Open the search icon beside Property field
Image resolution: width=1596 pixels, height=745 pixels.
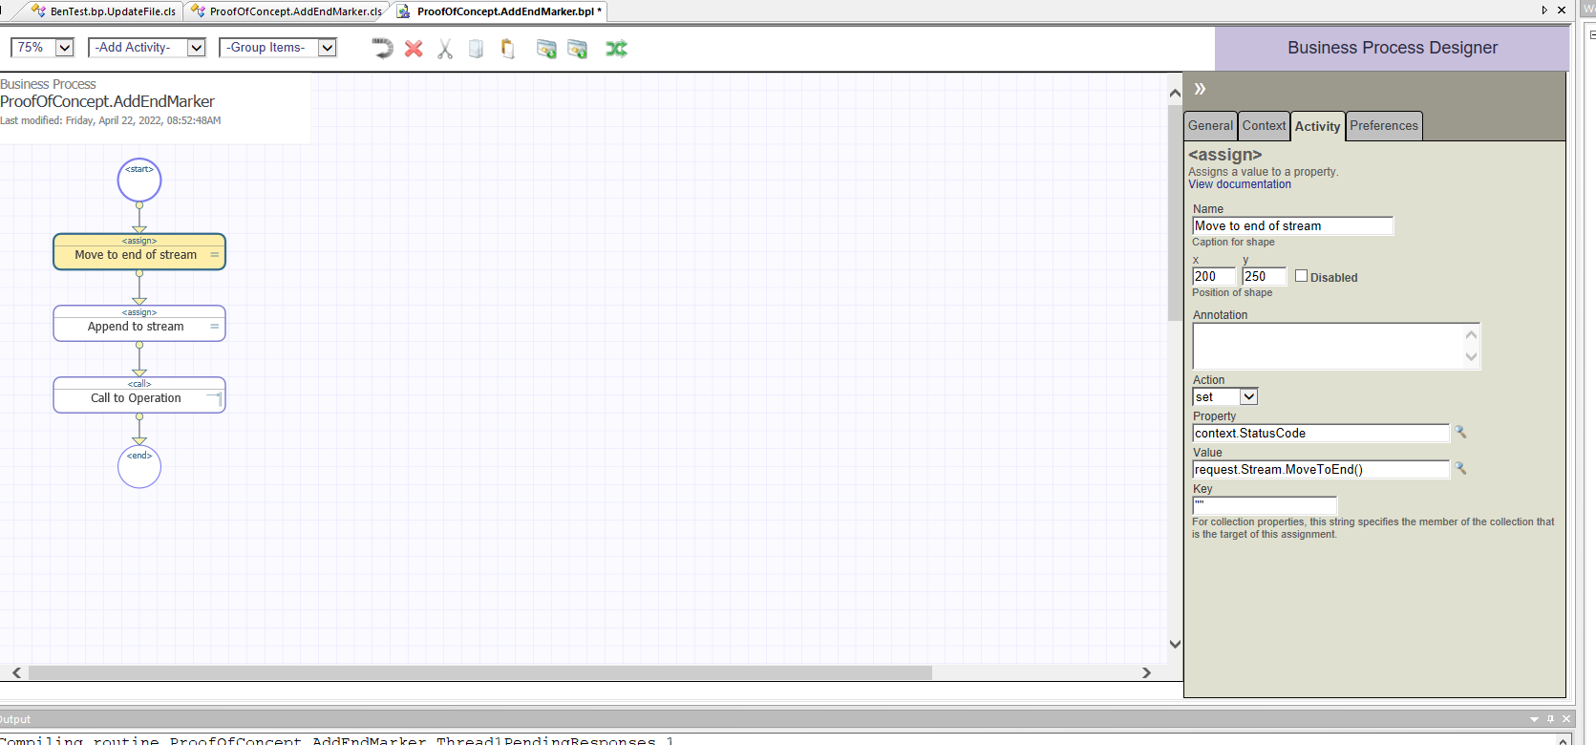click(1460, 433)
